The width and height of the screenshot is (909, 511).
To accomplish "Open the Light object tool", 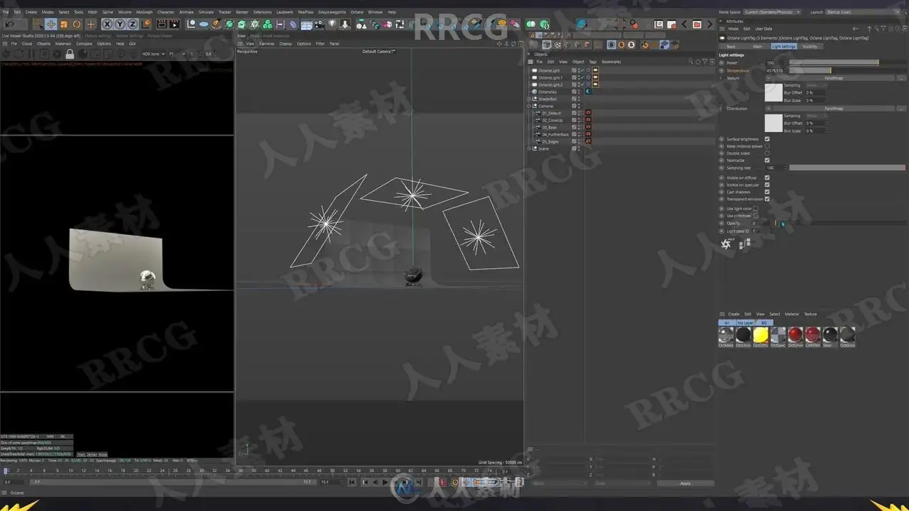I will coord(332,24).
